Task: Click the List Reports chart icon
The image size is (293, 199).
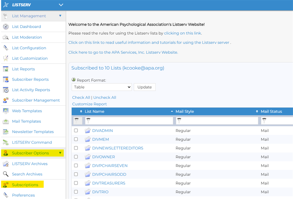Action: (6, 69)
